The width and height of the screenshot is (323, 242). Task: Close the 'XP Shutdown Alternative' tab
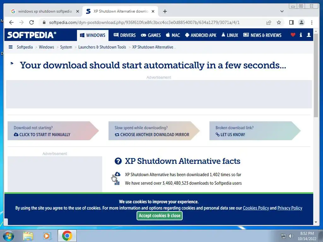click(x=153, y=11)
